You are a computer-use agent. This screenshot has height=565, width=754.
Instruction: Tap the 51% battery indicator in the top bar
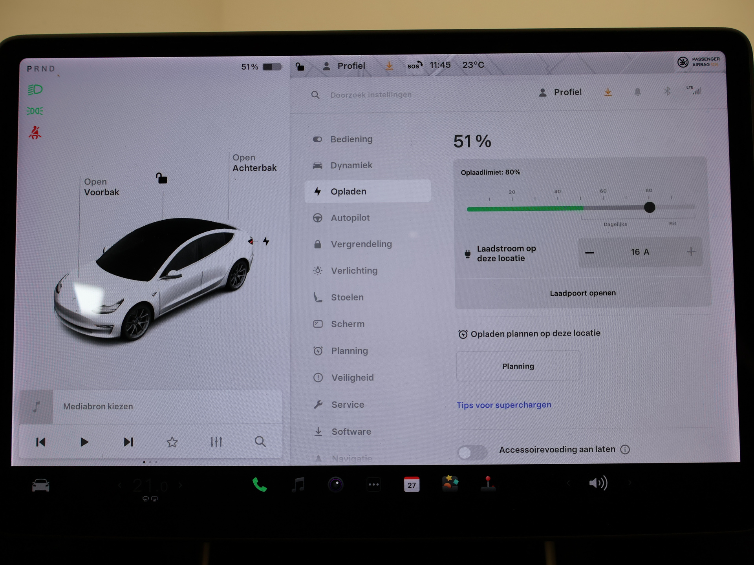point(262,67)
